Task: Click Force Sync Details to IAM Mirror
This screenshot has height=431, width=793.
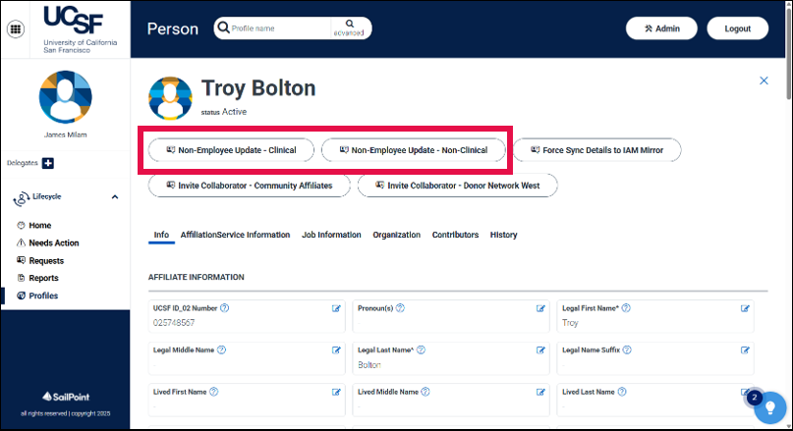Action: (x=596, y=150)
